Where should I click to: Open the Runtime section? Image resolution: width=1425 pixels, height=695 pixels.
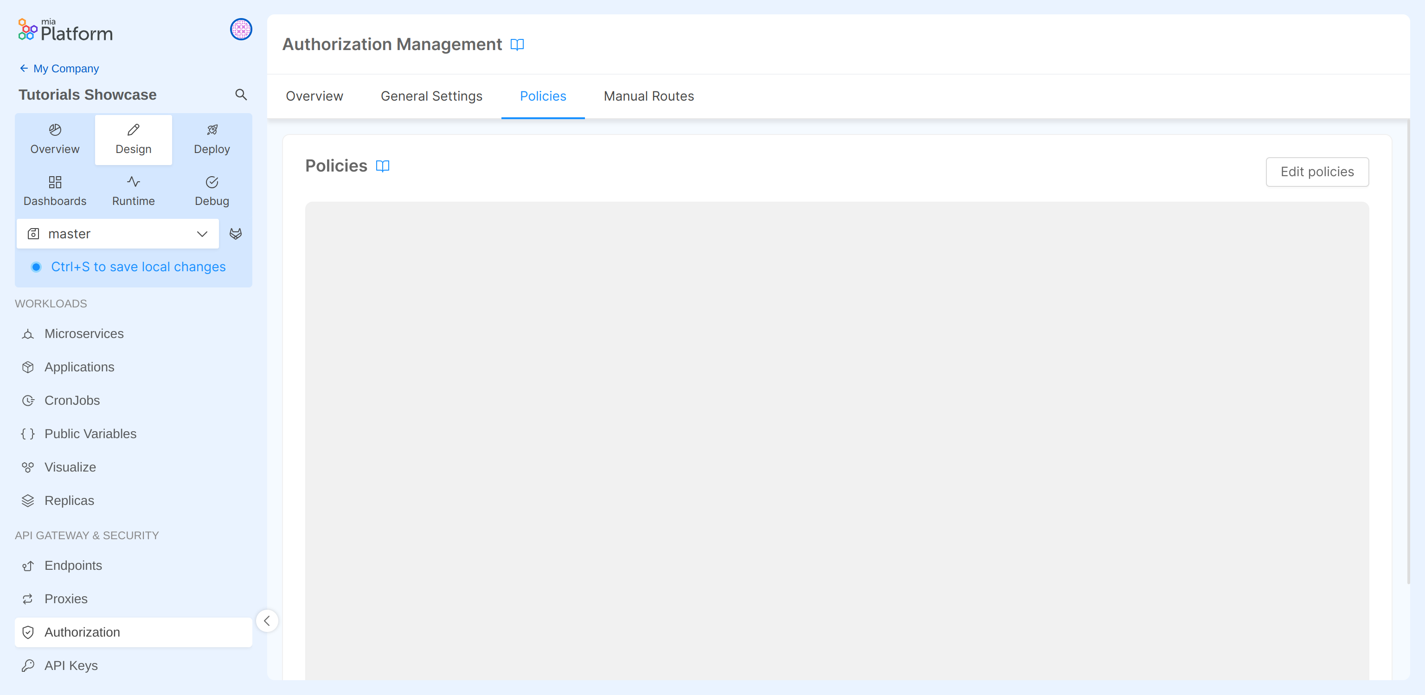[x=133, y=190]
